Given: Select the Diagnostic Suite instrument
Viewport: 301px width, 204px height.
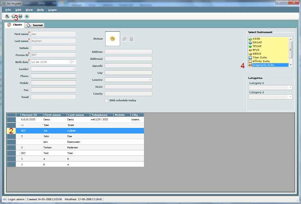Looking at the screenshot, I should click(268, 65).
